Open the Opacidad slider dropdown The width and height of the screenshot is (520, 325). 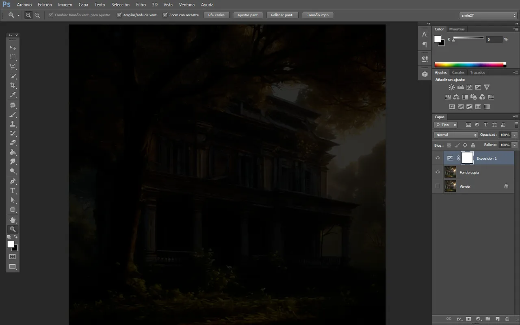click(x=515, y=135)
